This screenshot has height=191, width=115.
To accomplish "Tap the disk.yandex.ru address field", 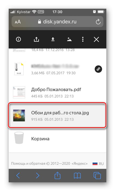I will coord(58,22).
